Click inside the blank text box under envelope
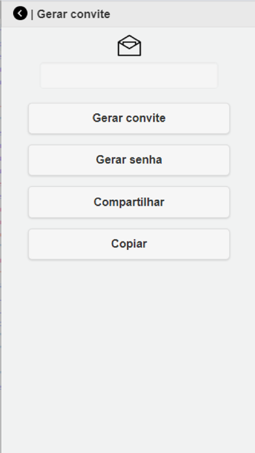 129,75
